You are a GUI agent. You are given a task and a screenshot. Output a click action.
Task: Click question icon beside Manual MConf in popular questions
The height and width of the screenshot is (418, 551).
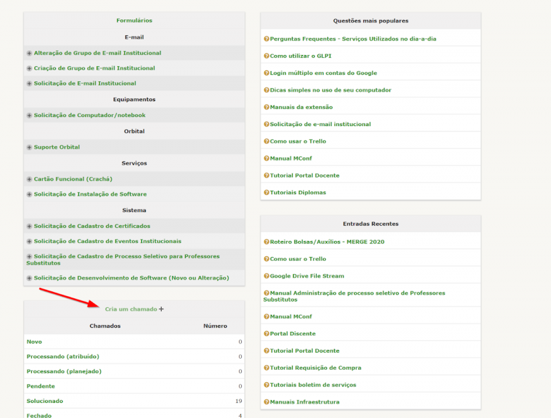[x=267, y=158]
